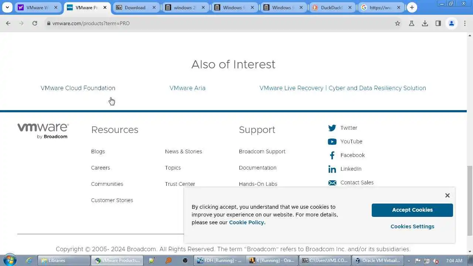The image size is (473, 266).
Task: Open Chrome three-dot menu
Action: point(465,23)
